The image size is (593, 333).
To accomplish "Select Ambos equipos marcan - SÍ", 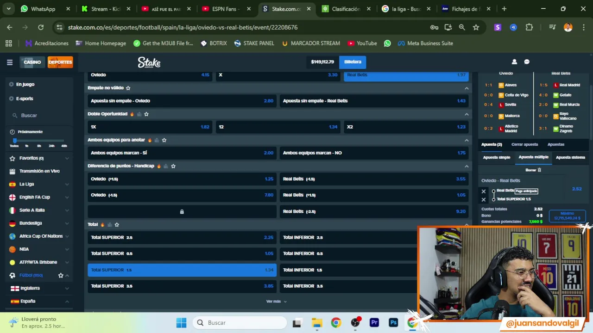I will 182,153.
